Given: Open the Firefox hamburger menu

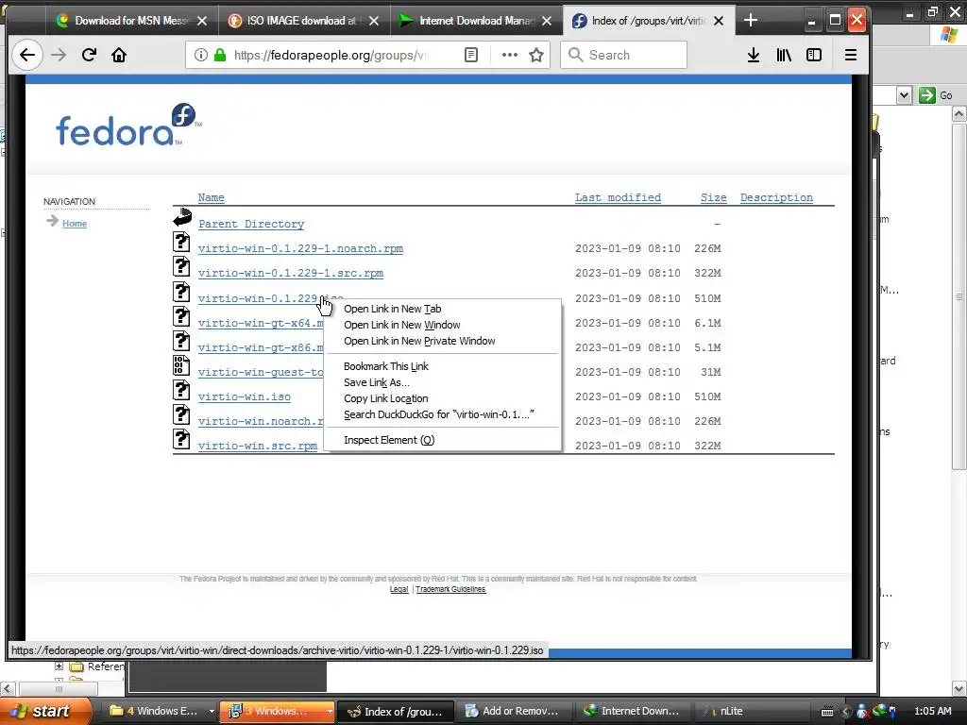Looking at the screenshot, I should (851, 55).
